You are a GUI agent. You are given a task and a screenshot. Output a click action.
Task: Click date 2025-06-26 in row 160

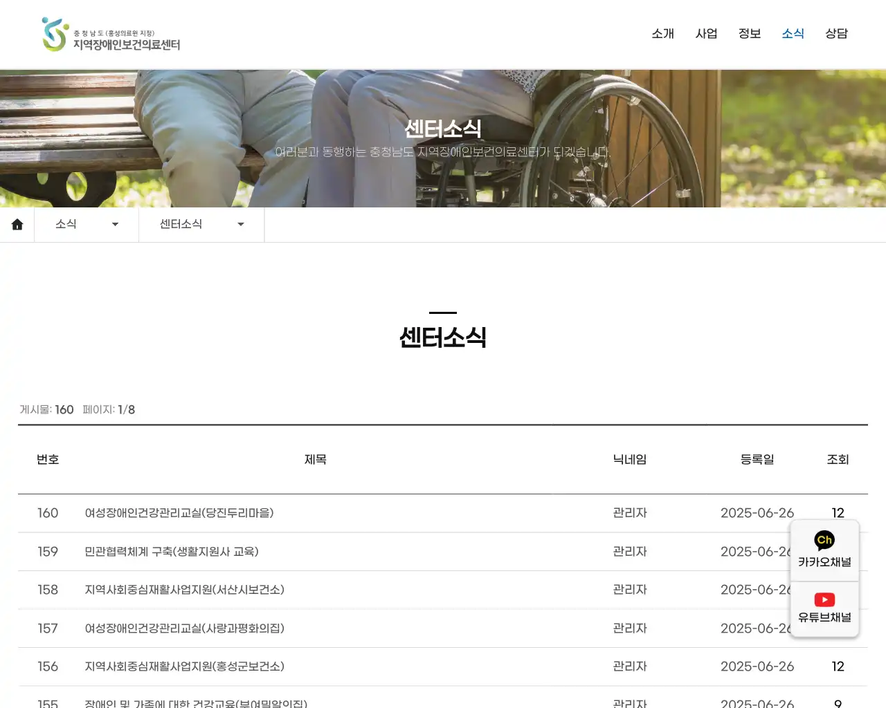click(757, 513)
